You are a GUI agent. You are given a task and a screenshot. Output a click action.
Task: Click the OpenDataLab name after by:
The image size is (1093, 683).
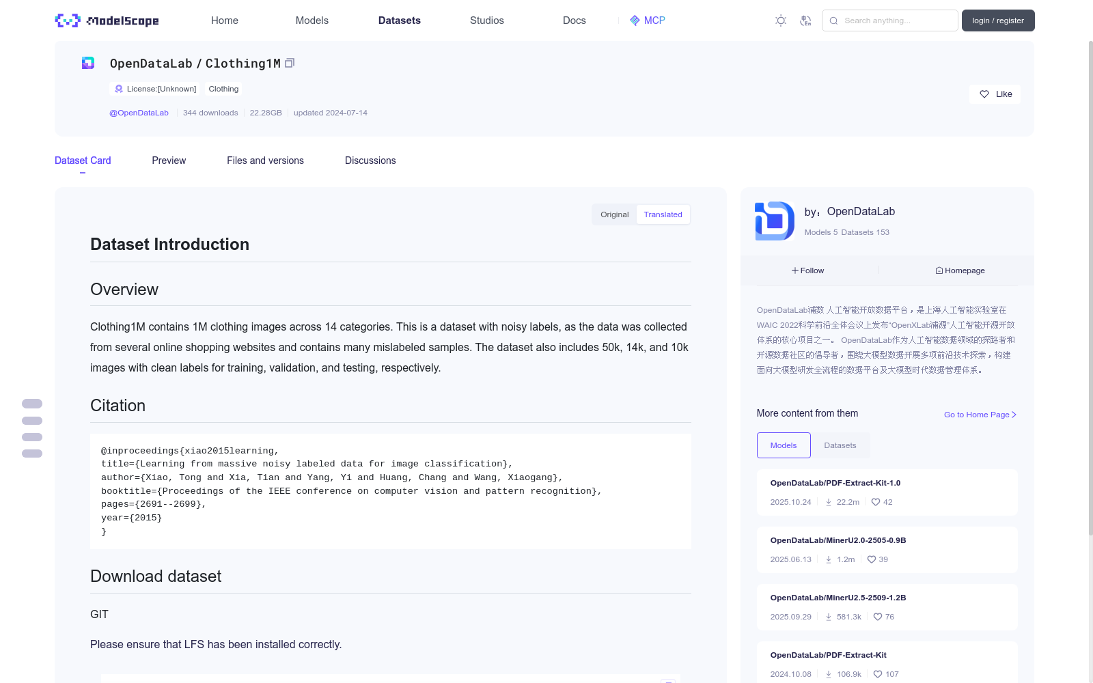coord(861,212)
